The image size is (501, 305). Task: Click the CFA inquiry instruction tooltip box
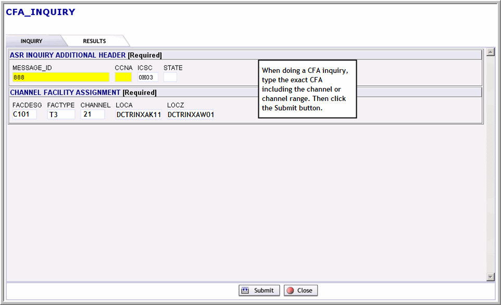tap(307, 88)
